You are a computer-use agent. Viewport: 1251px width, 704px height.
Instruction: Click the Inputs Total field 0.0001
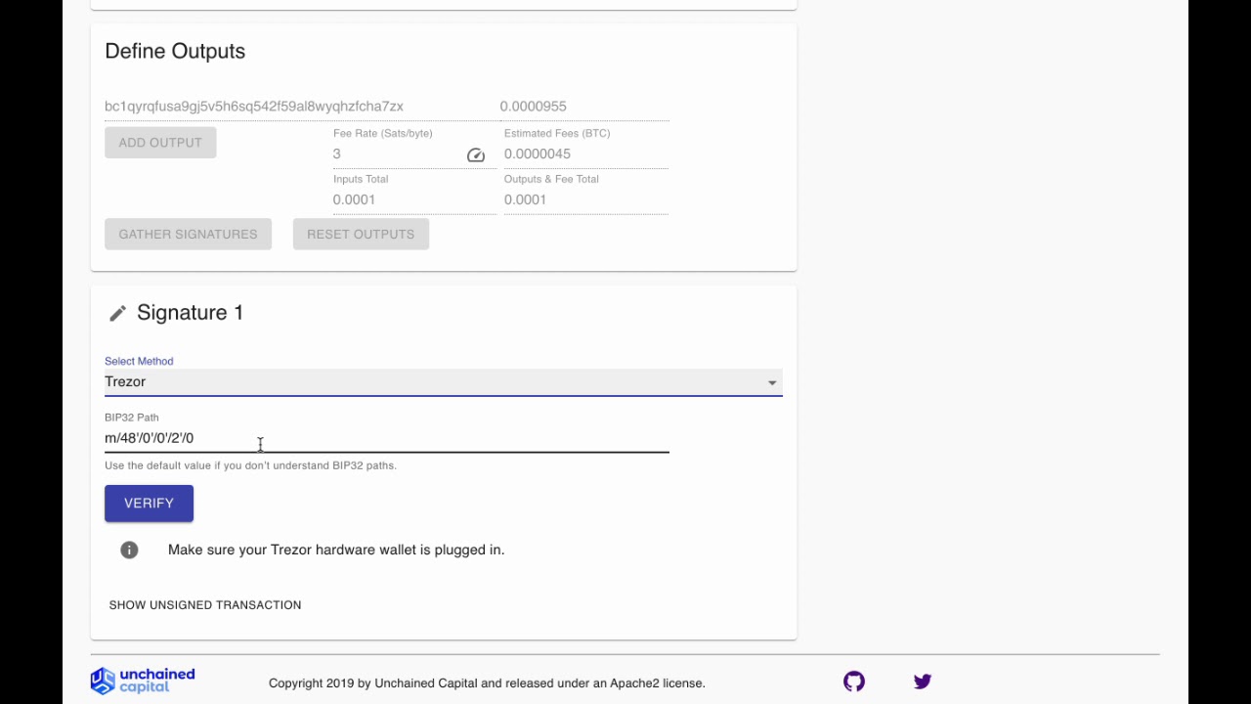point(414,200)
